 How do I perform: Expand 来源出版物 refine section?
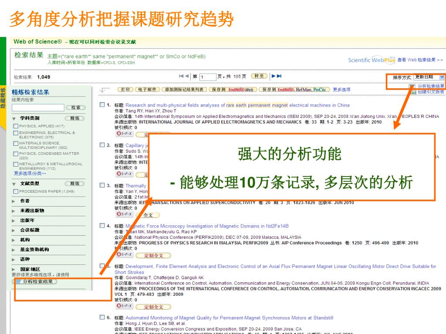[14, 211]
